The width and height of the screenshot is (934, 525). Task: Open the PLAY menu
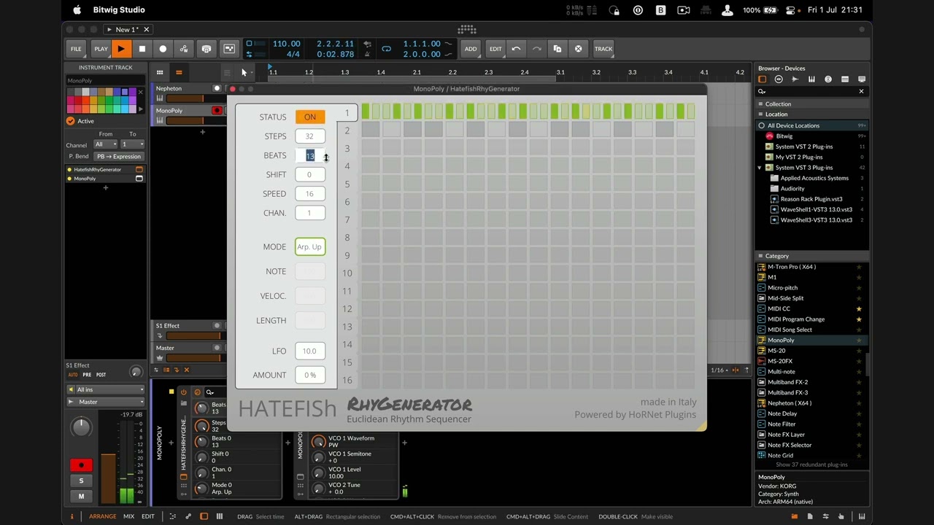[101, 49]
